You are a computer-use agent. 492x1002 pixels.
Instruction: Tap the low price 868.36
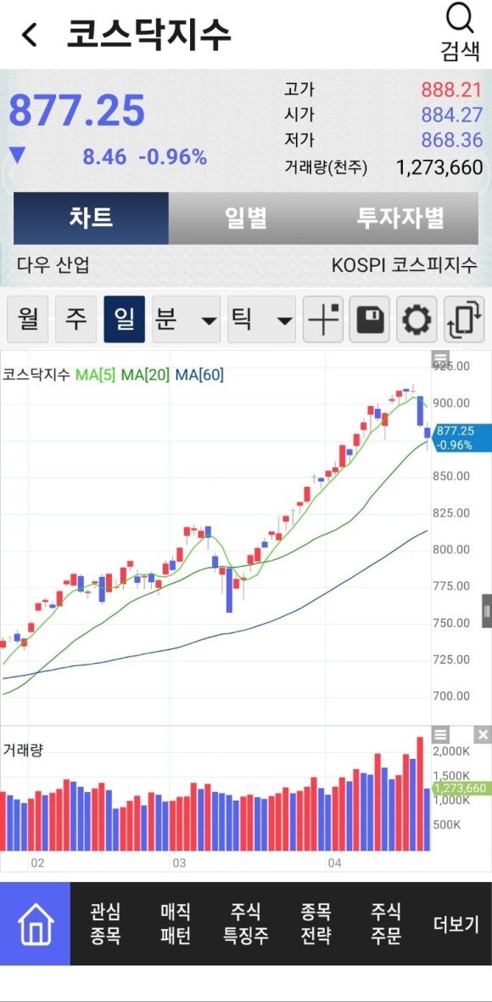pos(452,139)
